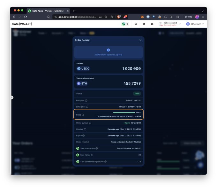This screenshot has height=188, width=217.
Task: Open the Safe notifications bell
Action: 136,24
